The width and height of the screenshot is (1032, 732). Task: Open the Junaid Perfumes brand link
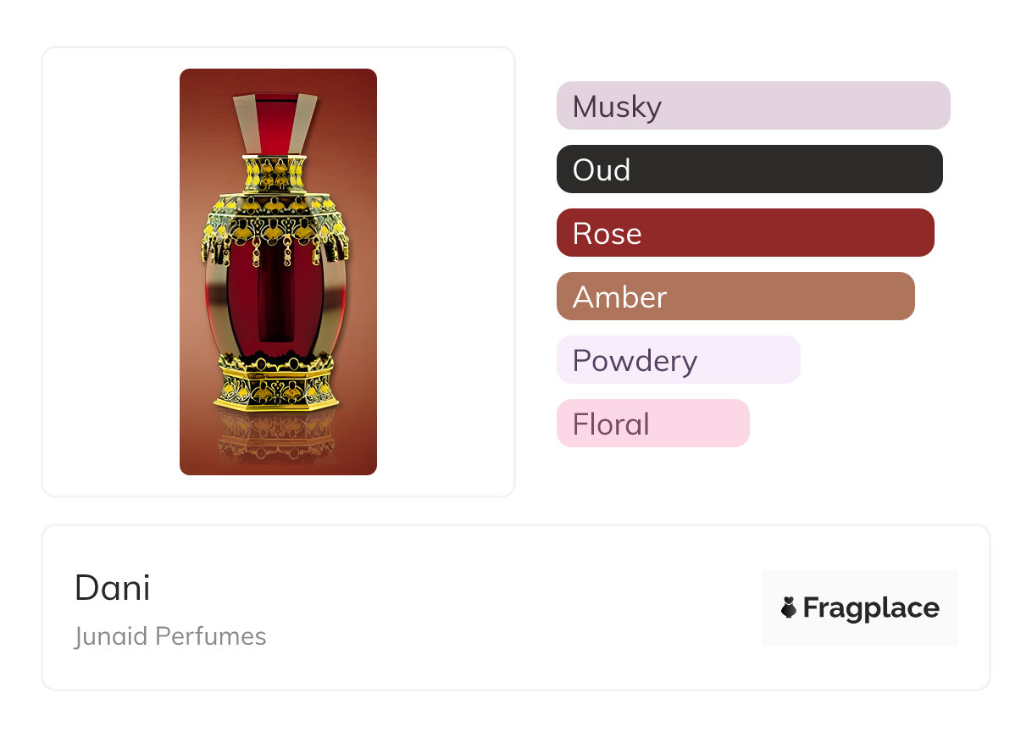tap(170, 636)
